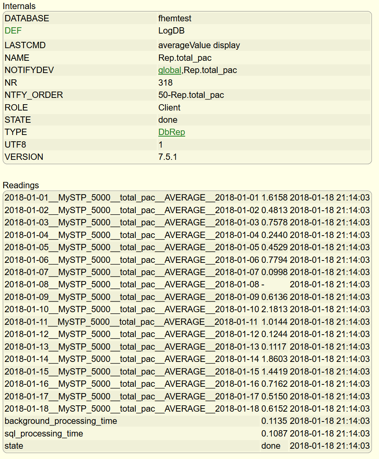Click the sql_processing_time reading

coord(44,434)
